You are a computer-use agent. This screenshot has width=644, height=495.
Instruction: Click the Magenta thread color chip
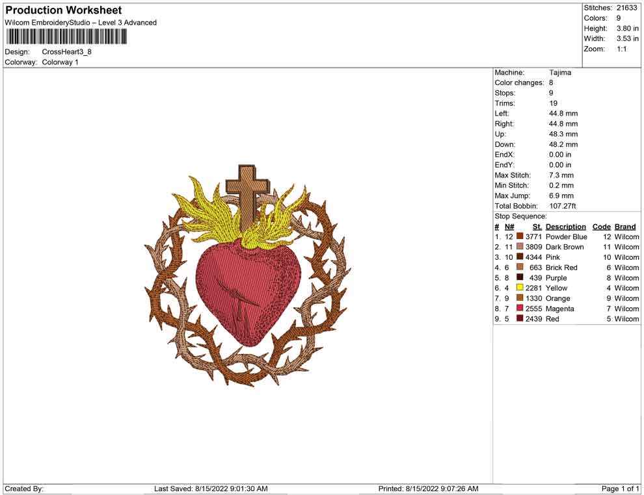pos(518,309)
